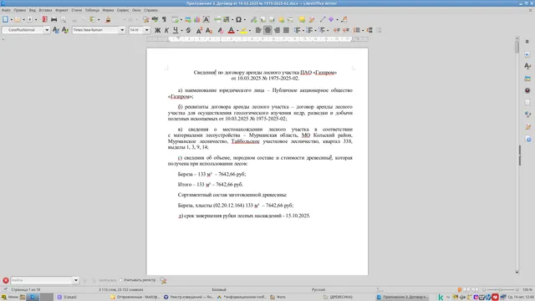Insert chart icon in toolbar
This screenshot has height=301, width=535.
click(197, 19)
